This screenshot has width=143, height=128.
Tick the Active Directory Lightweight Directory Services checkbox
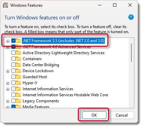(13, 53)
